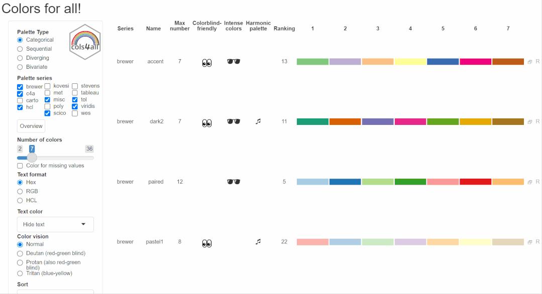The image size is (542, 294).
Task: Choose the Deutan color vision option
Action: (20, 253)
